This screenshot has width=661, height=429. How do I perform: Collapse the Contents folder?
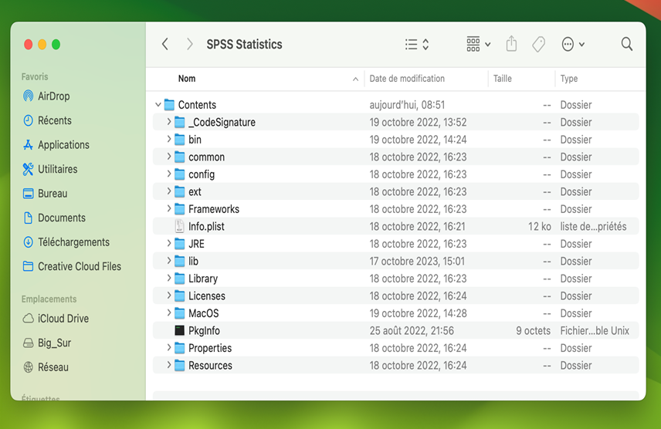pyautogui.click(x=158, y=105)
